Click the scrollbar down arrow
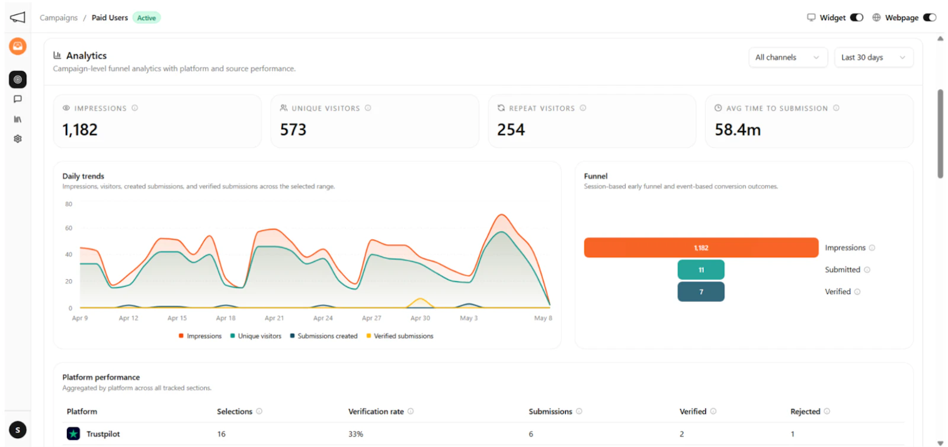The width and height of the screenshot is (948, 447). click(940, 443)
